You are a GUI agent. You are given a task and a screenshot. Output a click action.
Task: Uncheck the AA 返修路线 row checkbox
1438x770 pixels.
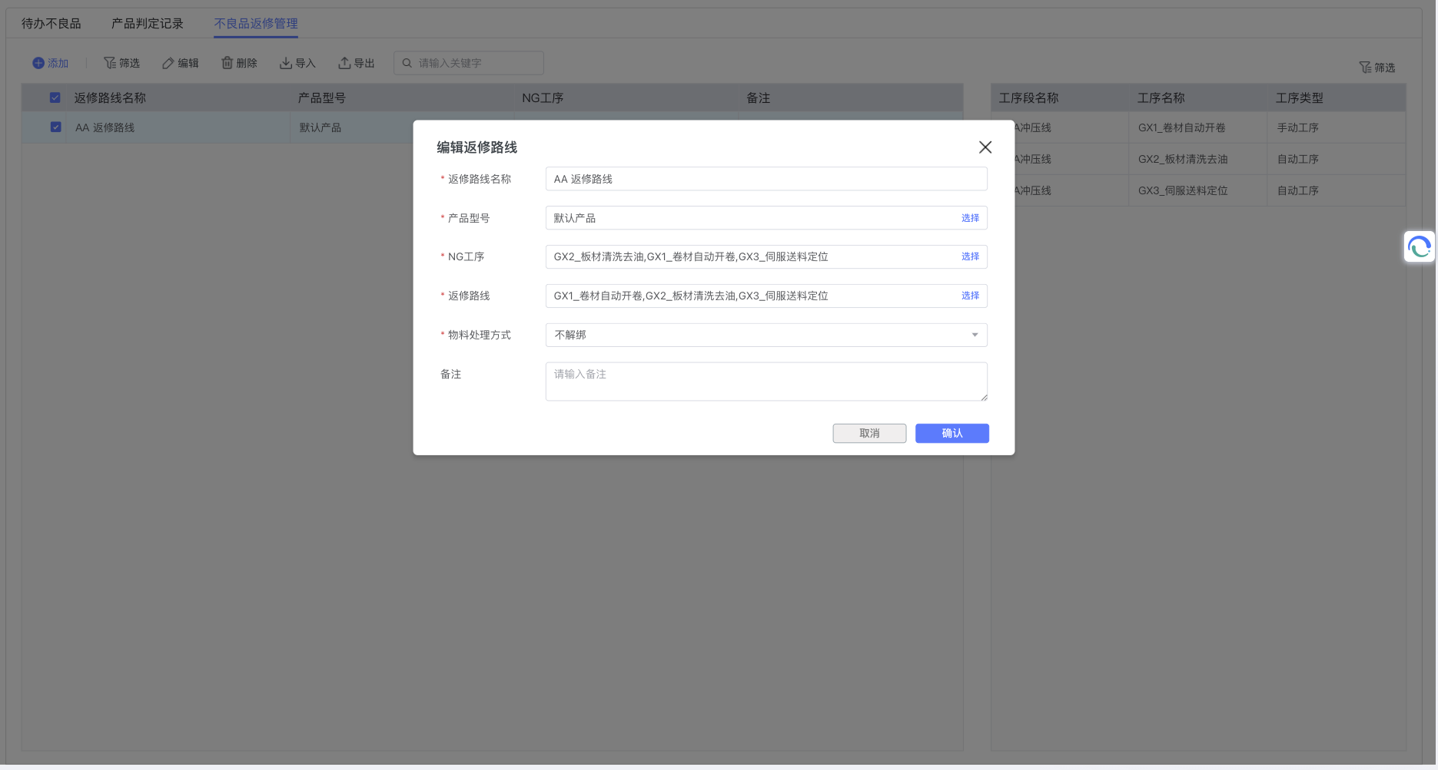[x=55, y=127]
